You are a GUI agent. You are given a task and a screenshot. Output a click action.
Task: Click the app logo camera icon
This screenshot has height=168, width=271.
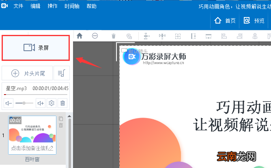(x=4, y=6)
